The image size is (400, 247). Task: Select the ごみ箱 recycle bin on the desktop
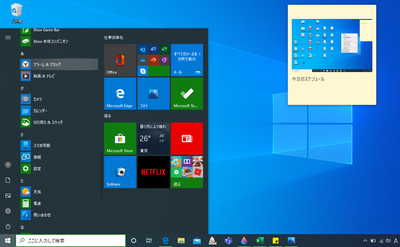click(x=16, y=14)
